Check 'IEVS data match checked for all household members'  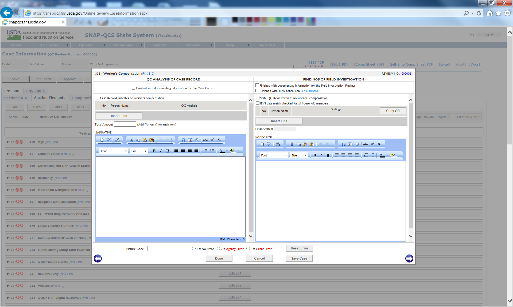258,103
